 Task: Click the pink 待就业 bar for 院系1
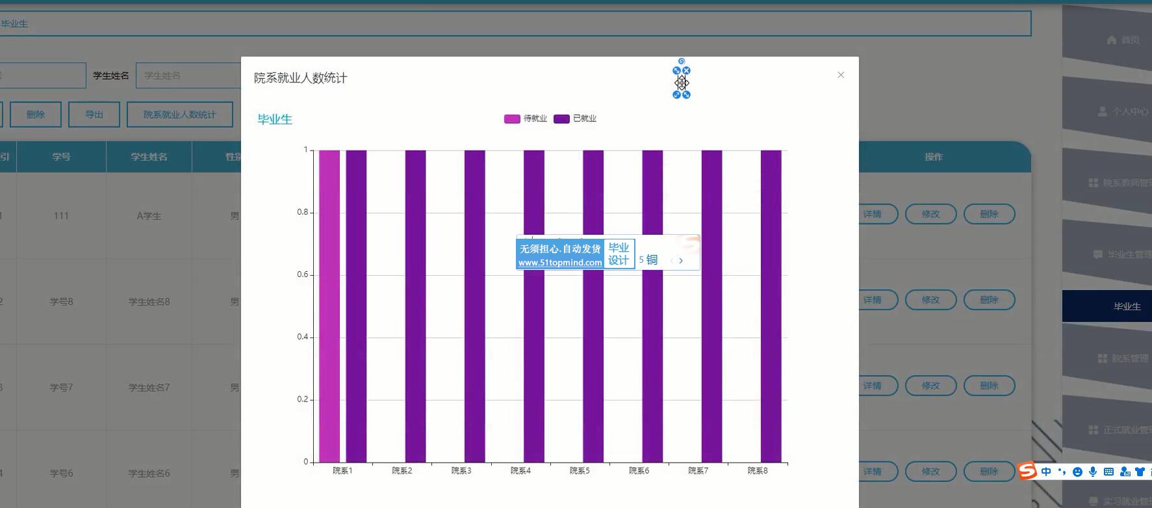[x=329, y=305]
